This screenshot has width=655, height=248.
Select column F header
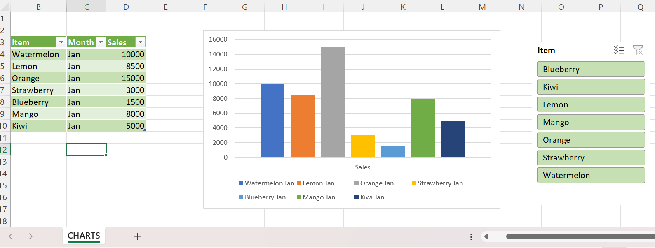pos(205,7)
